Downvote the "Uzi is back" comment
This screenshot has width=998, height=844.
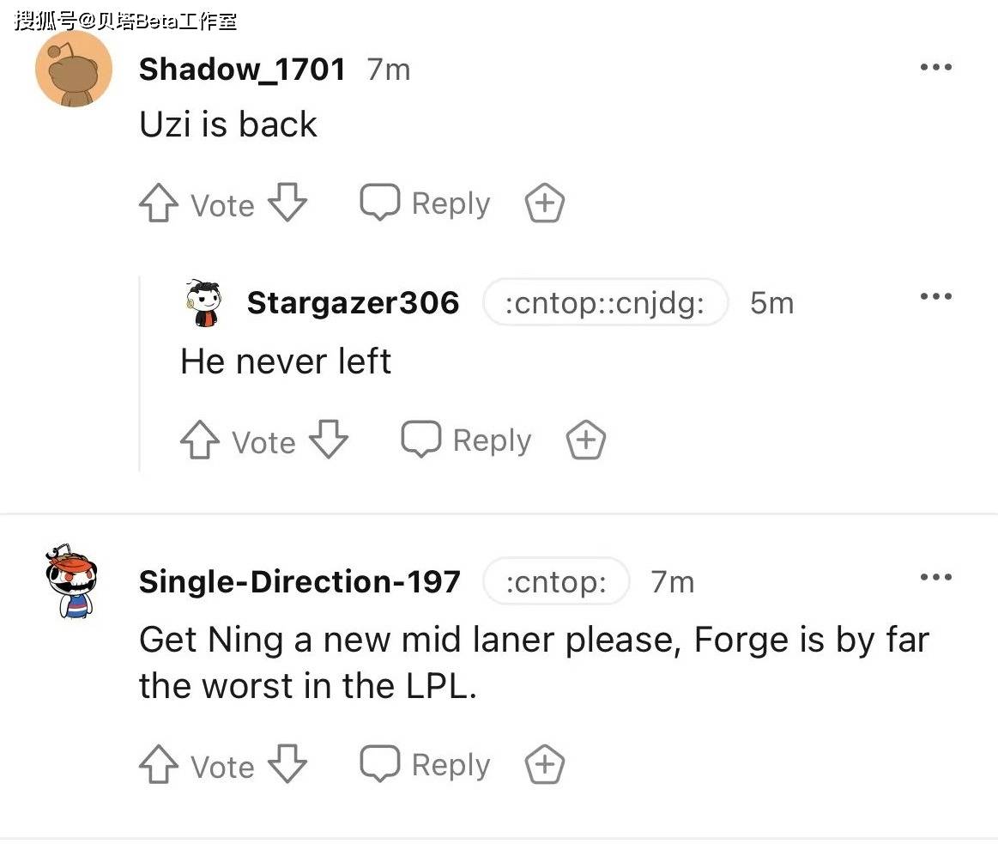coord(287,202)
